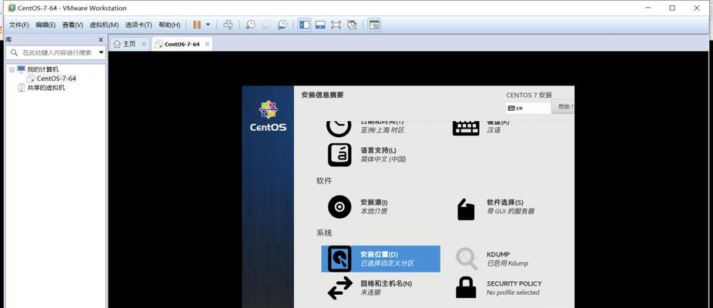713x308 pixels.
Task: Select 共享的虚拟机 in the library tree
Action: [46, 88]
